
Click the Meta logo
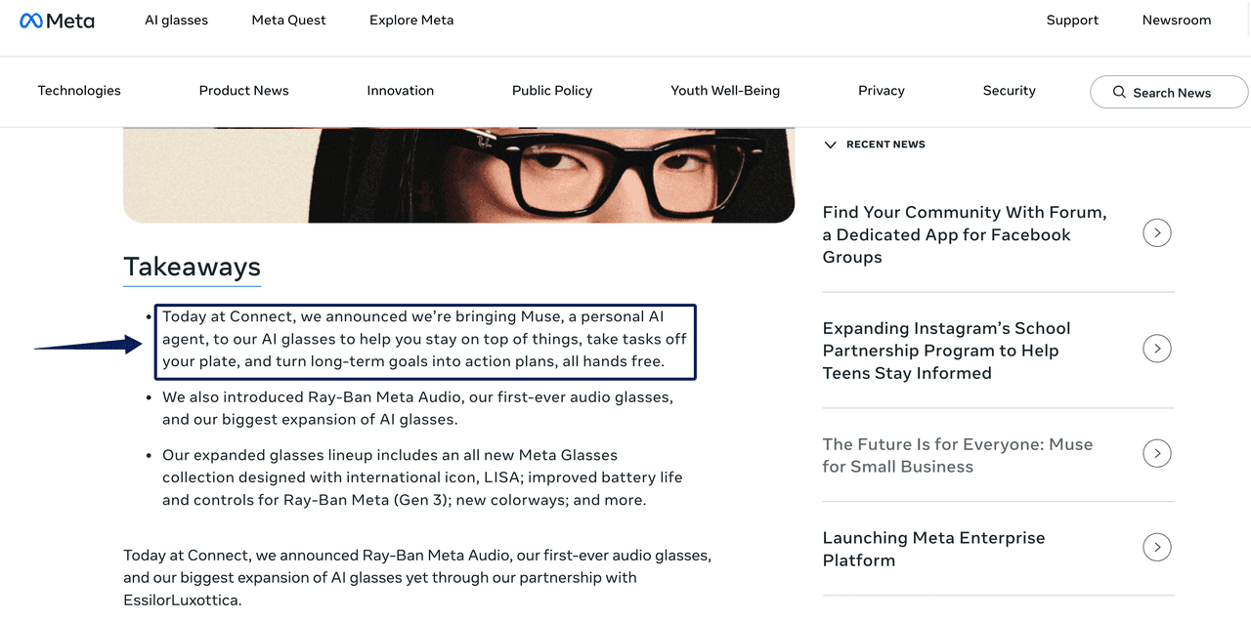(57, 21)
